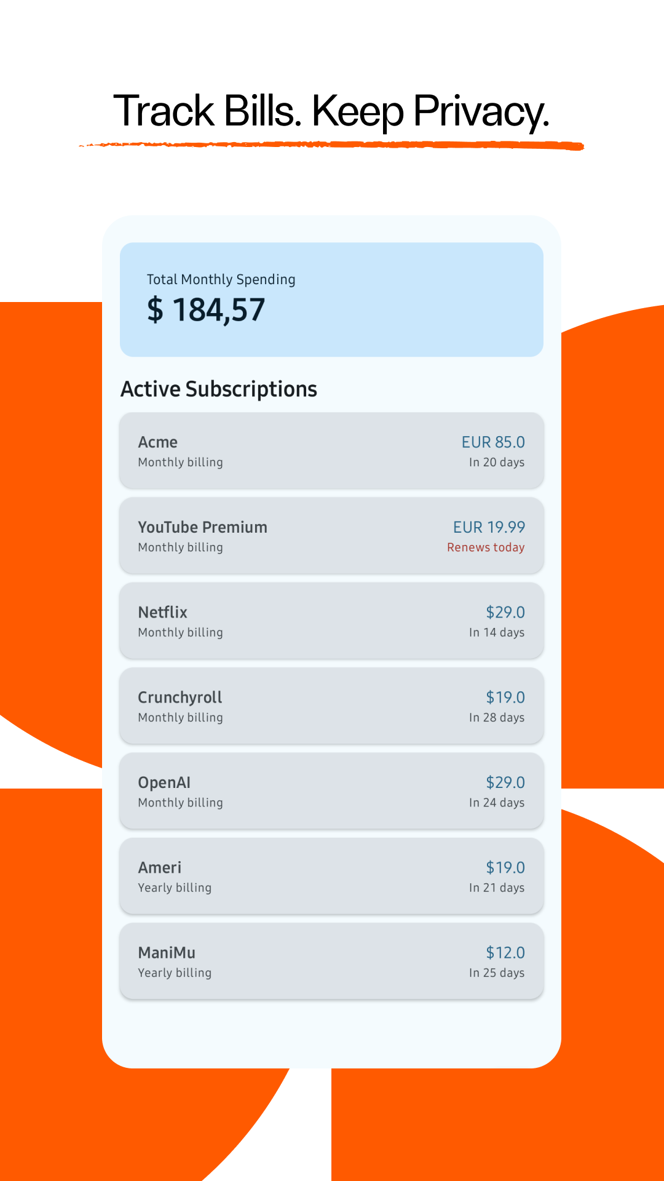The image size is (664, 1181).
Task: Click the Active Subscriptions heading
Action: pos(219,389)
